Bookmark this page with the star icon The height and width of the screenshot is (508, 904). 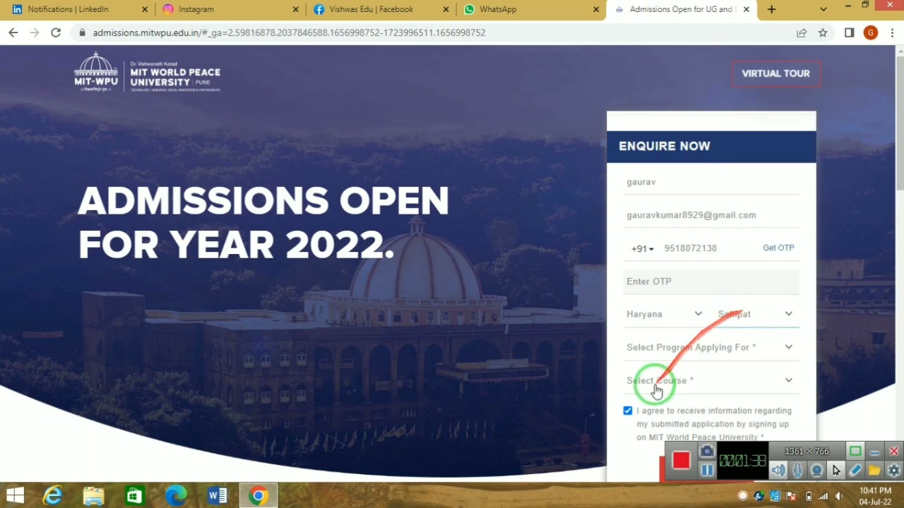823,32
